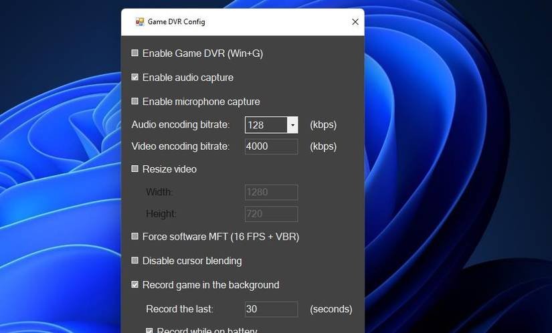
Task: Check the Resize video checkbox
Action: pos(135,169)
